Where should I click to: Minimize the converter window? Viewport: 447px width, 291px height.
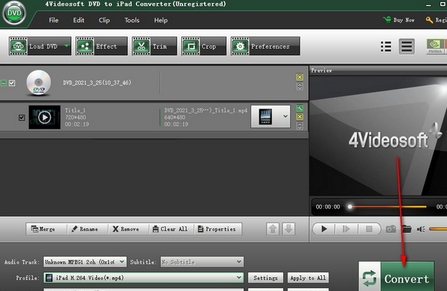point(428,5)
